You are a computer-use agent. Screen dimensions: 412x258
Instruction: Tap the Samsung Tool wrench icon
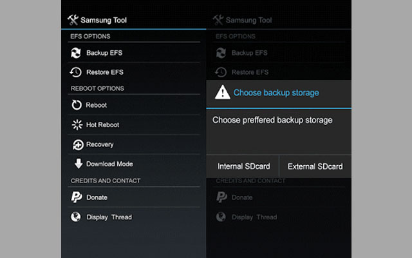tap(73, 20)
